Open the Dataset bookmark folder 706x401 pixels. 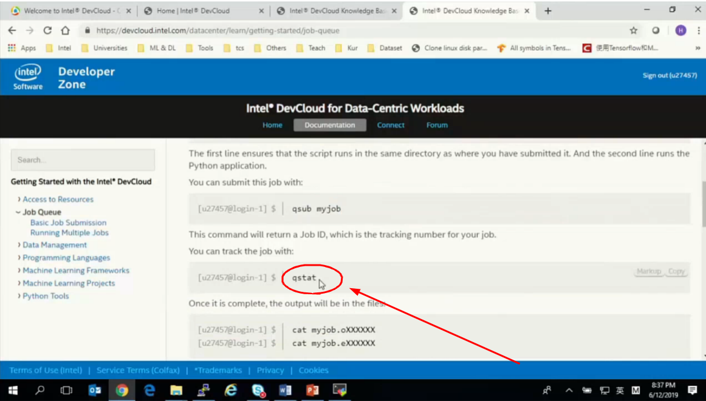pos(385,48)
